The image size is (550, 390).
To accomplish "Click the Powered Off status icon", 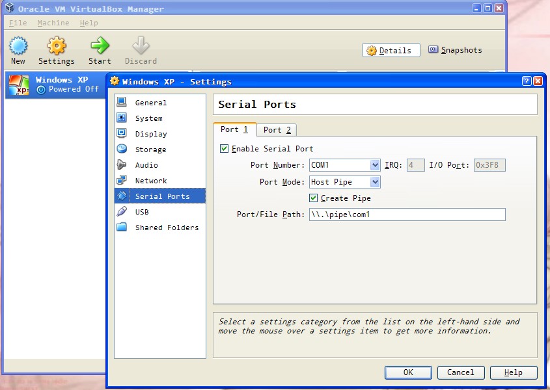I will (41, 90).
